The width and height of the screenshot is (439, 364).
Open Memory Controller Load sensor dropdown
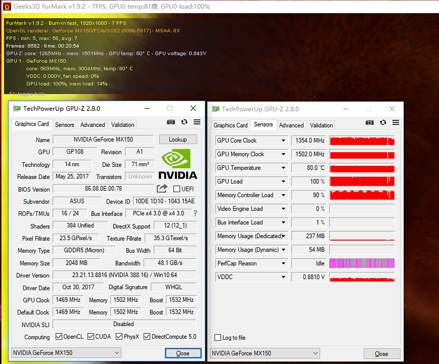point(283,195)
